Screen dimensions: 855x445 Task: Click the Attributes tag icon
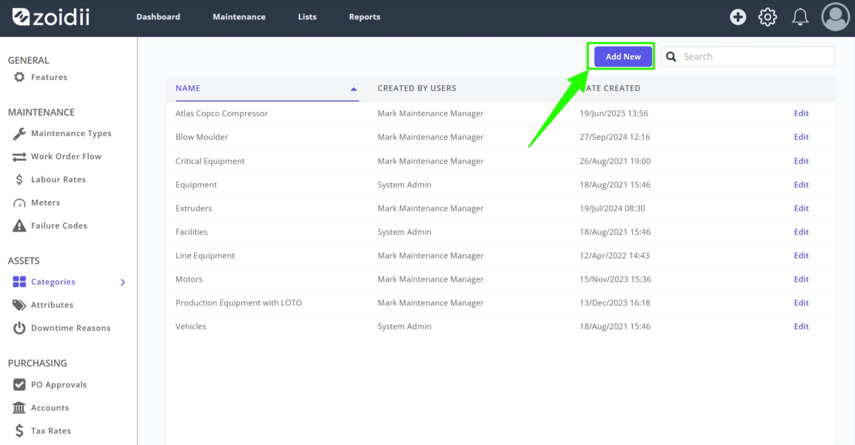[x=19, y=305]
